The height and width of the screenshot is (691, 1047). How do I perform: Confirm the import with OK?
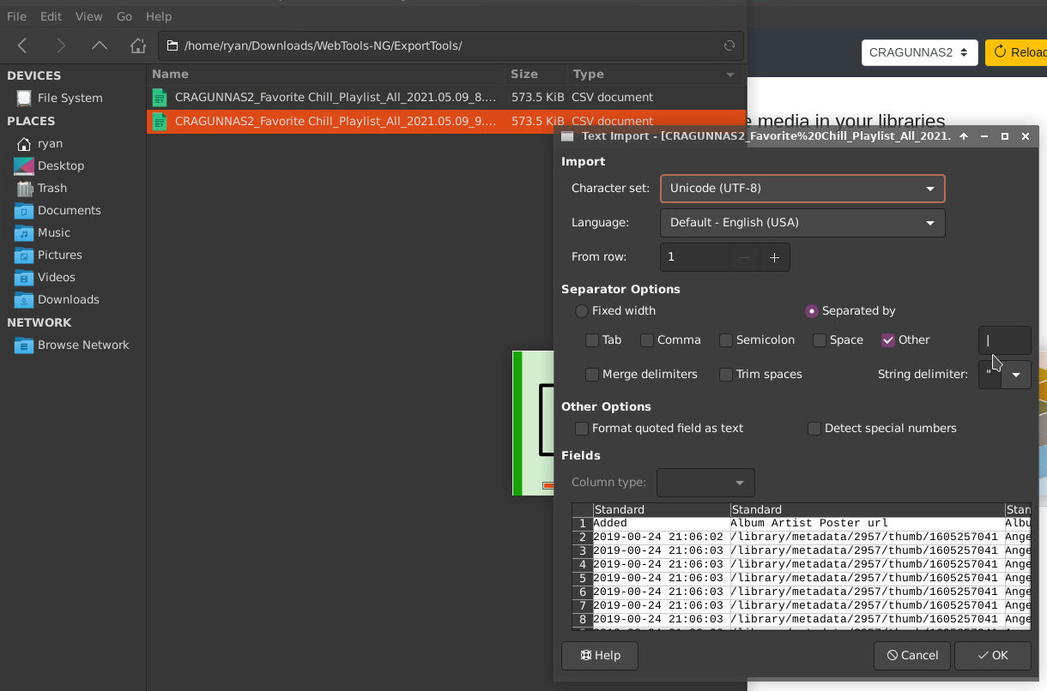coord(992,655)
